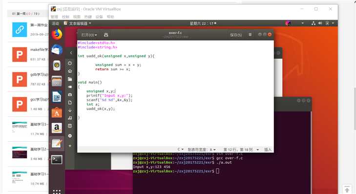This screenshot has width=356, height=194.
Task: Open VirtualBox 设备 menu
Action: coord(99,17)
